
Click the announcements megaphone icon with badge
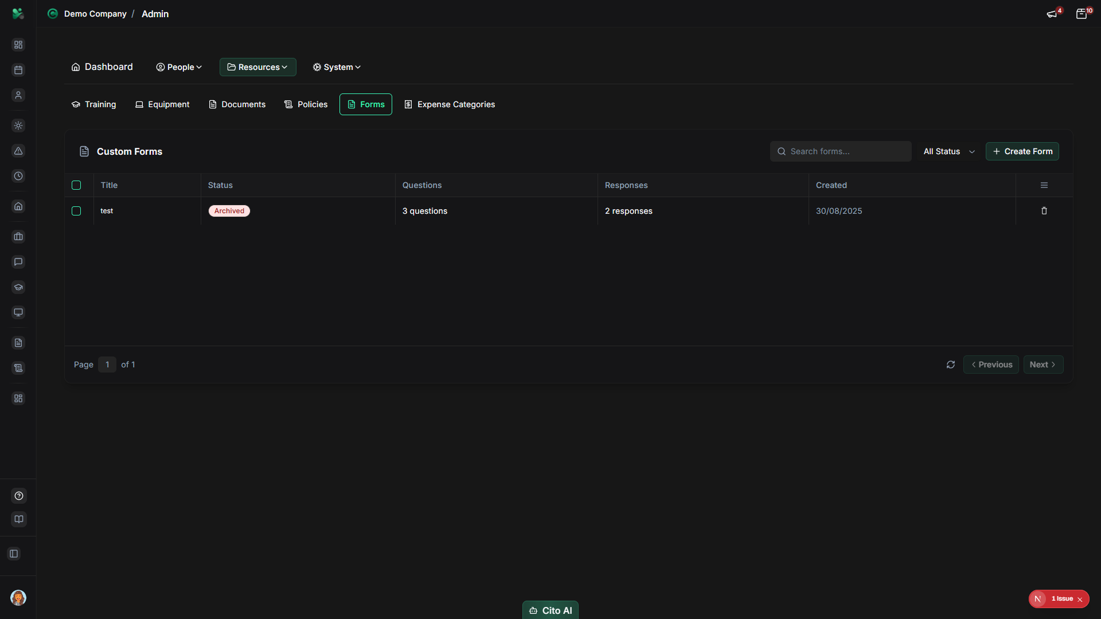1053,14
